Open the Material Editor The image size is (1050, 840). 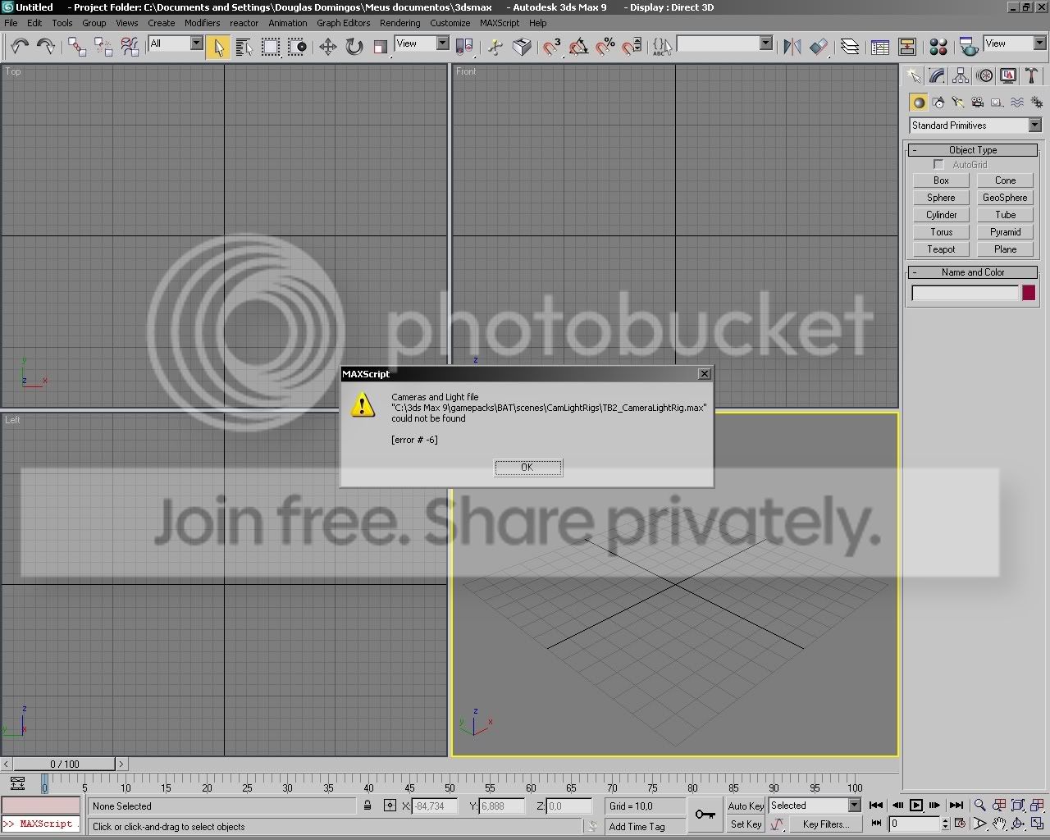[938, 47]
